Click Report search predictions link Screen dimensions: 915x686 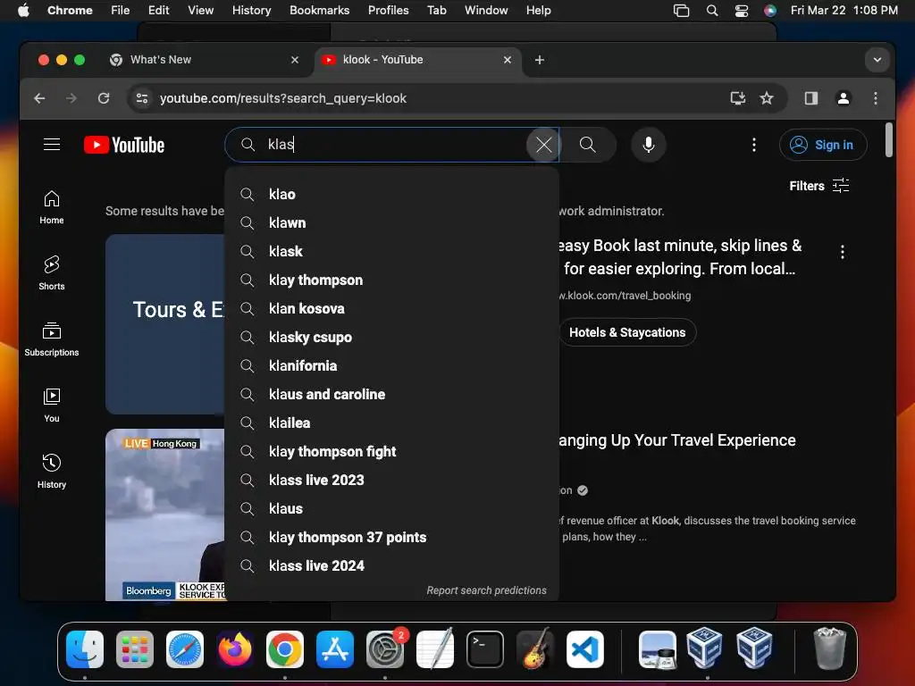(486, 590)
